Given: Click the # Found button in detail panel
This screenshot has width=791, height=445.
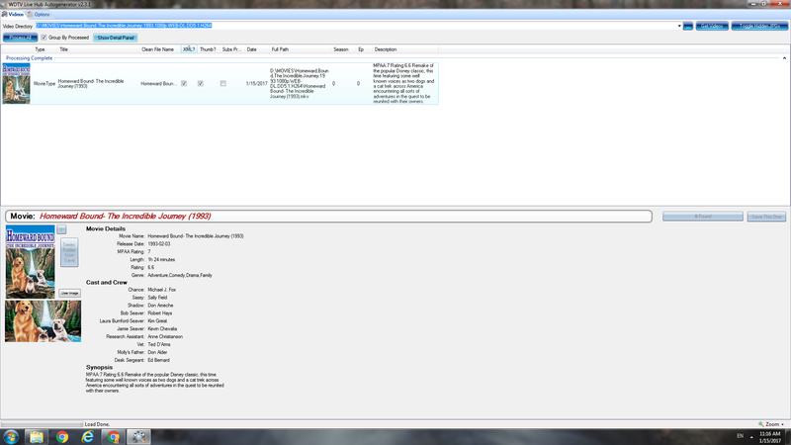Looking at the screenshot, I should (x=703, y=217).
